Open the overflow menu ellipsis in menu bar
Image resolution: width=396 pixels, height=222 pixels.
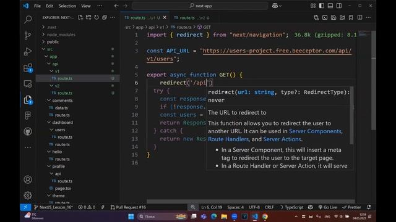[100, 6]
